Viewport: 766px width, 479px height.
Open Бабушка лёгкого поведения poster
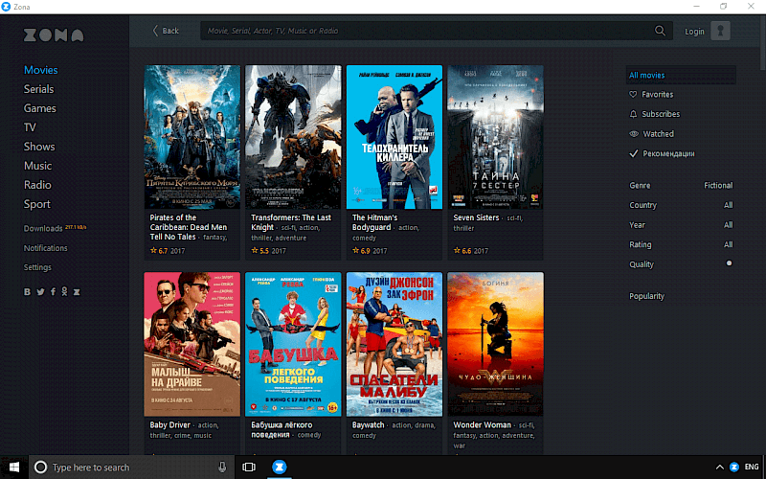(293, 344)
